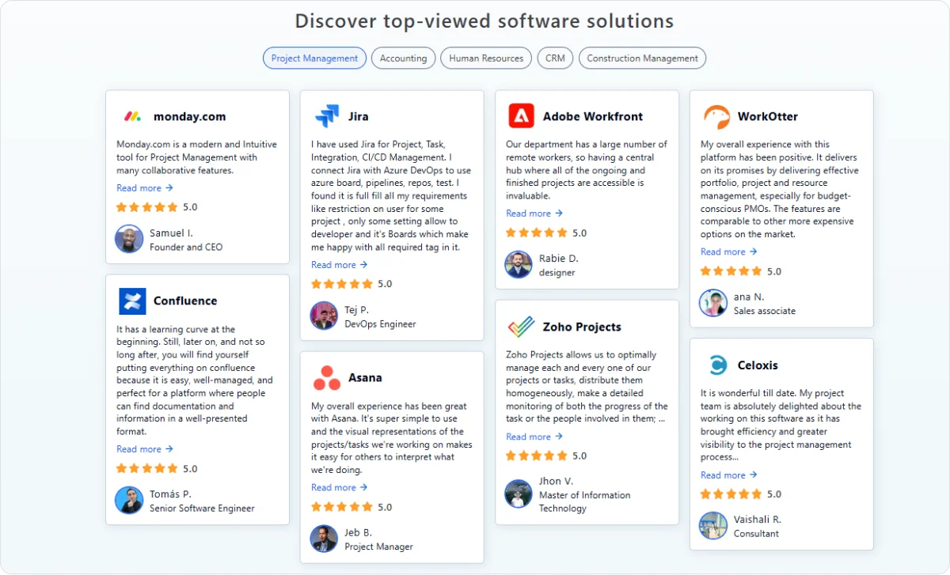
Task: Select the Celoxis product title
Action: (x=758, y=365)
